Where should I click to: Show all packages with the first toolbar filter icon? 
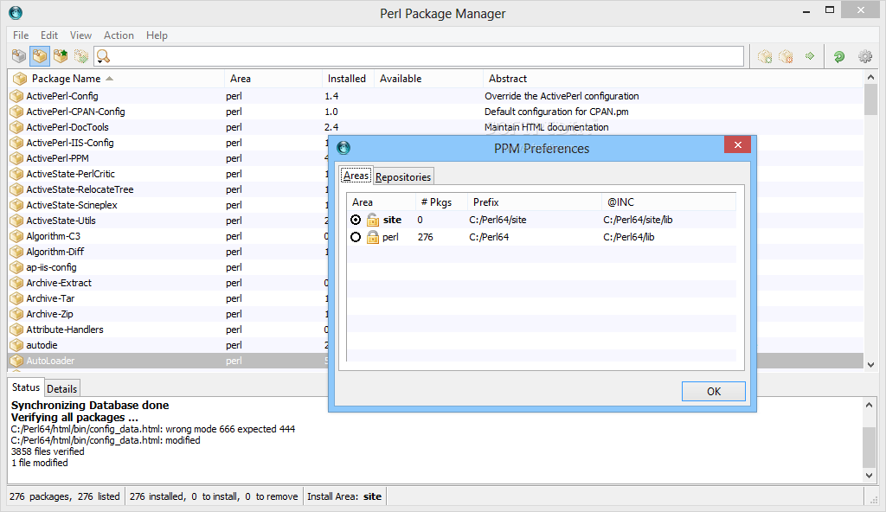tap(19, 56)
